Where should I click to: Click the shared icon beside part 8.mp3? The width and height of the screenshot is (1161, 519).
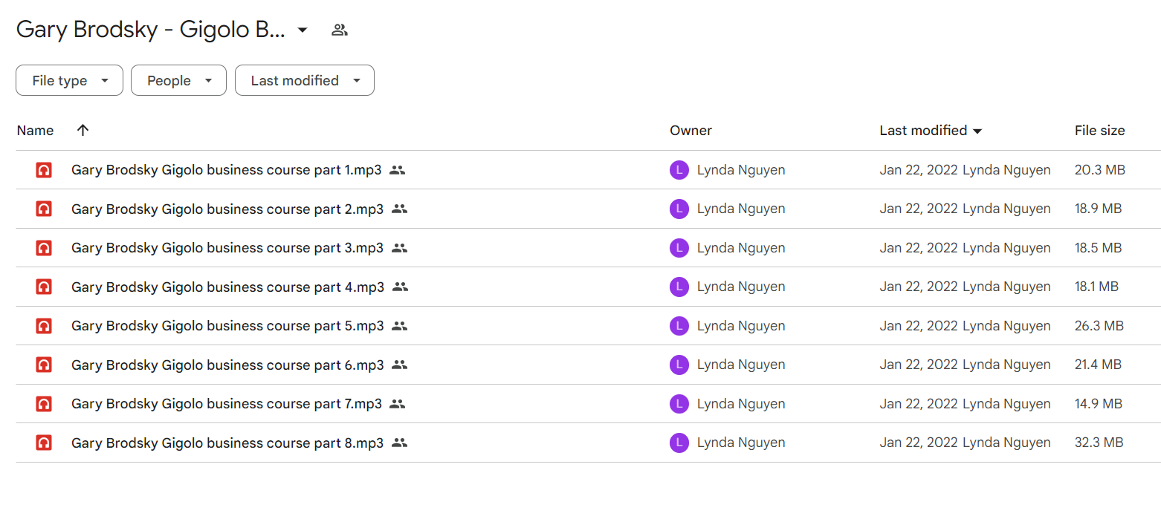(400, 443)
